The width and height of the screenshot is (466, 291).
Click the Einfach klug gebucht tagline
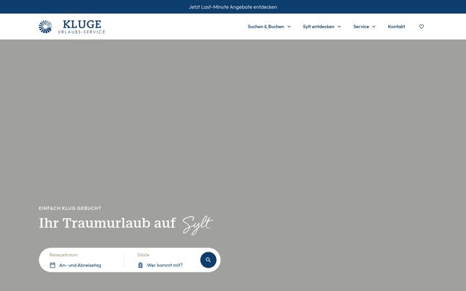(x=70, y=208)
